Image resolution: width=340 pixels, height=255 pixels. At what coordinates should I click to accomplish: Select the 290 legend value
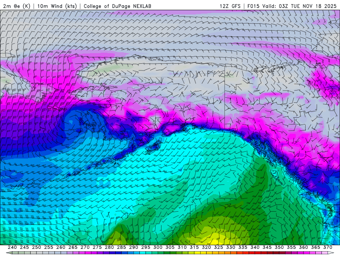point(133,247)
